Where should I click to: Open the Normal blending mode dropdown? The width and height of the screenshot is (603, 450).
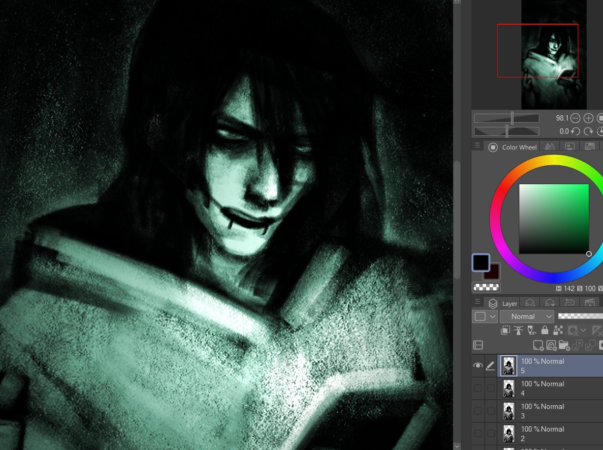[x=527, y=316]
